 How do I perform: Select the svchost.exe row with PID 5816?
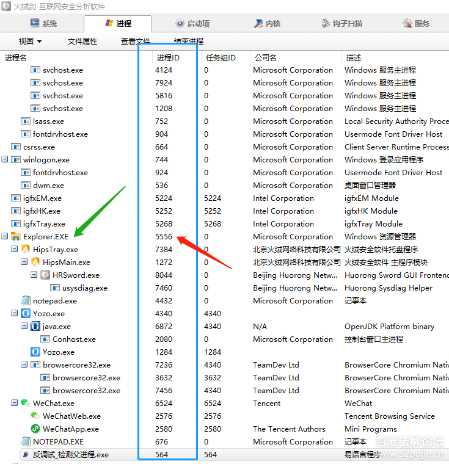[x=225, y=96]
